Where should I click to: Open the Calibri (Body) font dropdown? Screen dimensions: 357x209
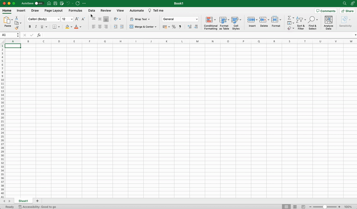pos(58,19)
